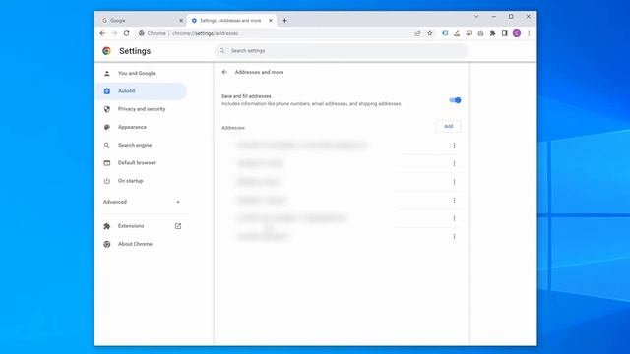This screenshot has width=630, height=354.
Task: Open more actions for the second address entry
Action: [x=454, y=164]
